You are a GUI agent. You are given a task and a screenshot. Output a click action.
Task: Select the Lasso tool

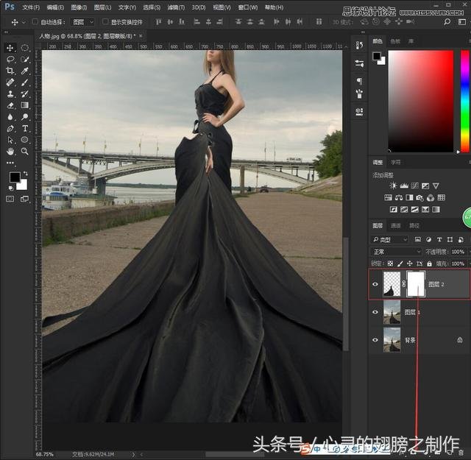(x=10, y=59)
